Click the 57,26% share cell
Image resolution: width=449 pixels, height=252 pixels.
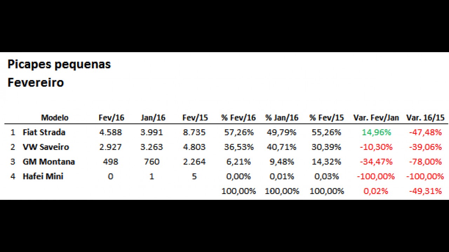[x=239, y=133]
